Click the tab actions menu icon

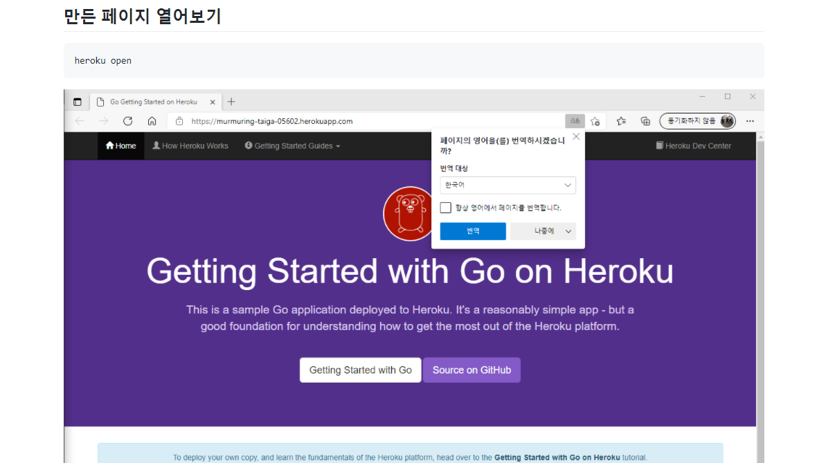point(78,102)
